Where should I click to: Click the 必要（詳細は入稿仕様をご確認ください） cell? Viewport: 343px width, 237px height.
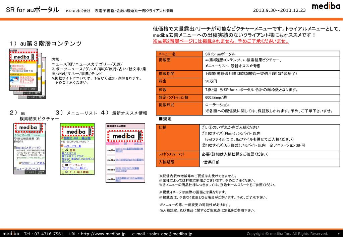click(270, 155)
